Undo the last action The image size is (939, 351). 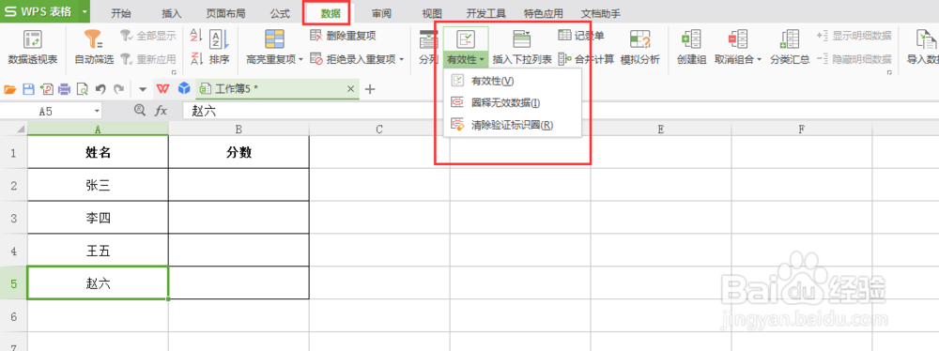[100, 89]
